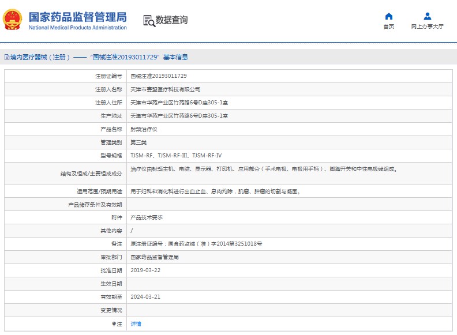The height and width of the screenshot is (335, 457).
Task: Click the 审批部门 label cell
Action: pos(66,257)
